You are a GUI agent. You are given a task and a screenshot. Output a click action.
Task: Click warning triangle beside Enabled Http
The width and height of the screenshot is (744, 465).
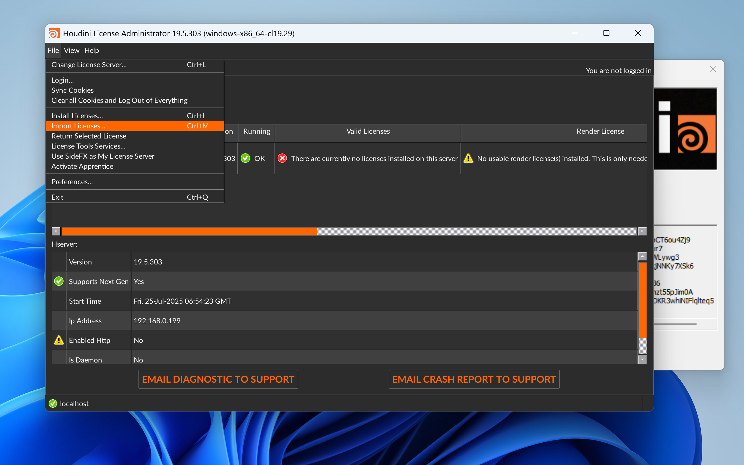(x=59, y=340)
